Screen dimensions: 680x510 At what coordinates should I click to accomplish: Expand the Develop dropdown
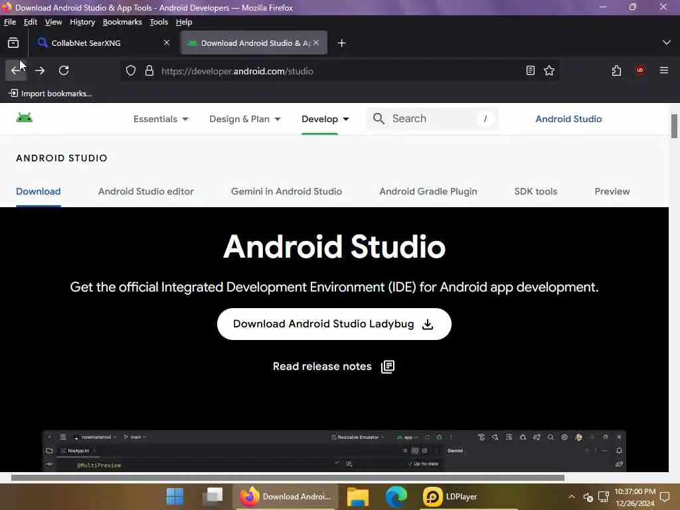pyautogui.click(x=325, y=119)
